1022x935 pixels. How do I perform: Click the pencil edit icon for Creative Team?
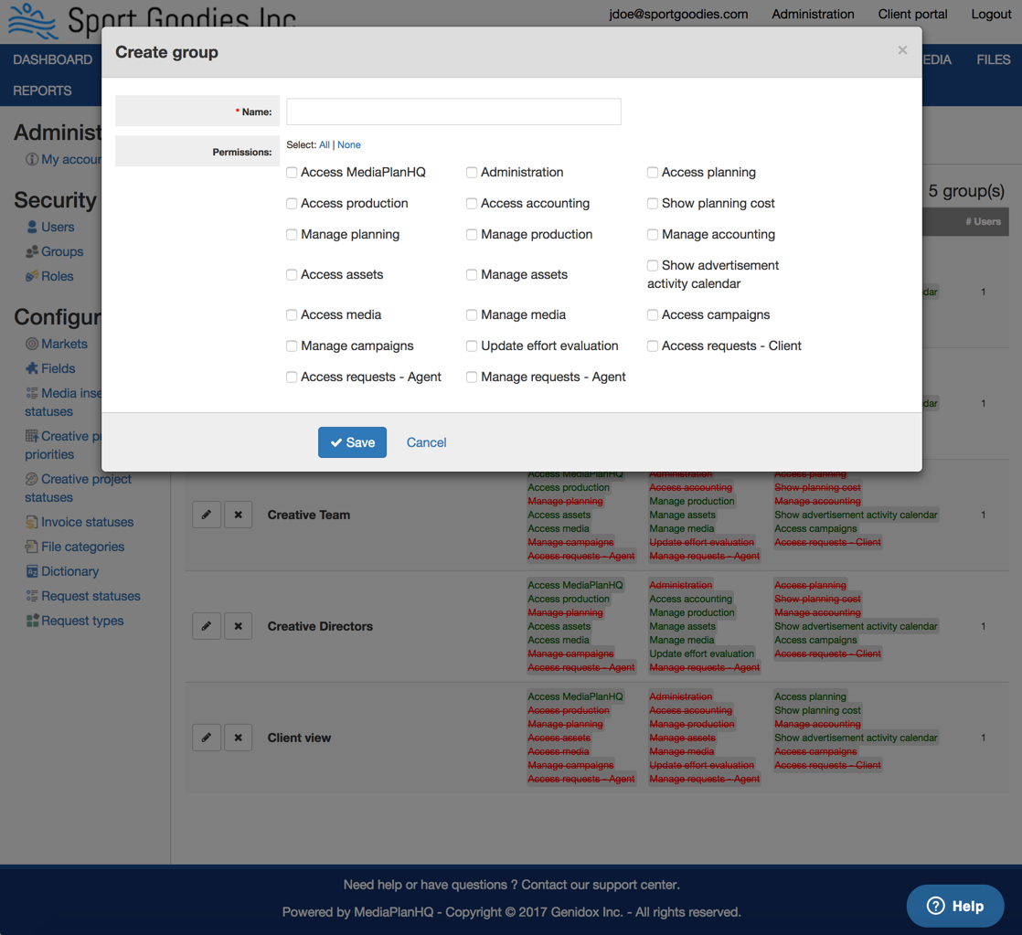point(207,515)
